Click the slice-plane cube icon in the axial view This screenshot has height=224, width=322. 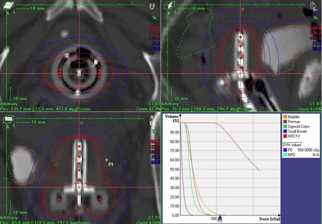tap(9, 5)
